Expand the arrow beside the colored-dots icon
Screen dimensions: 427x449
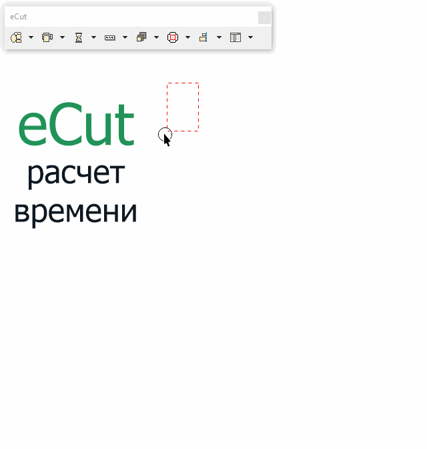(125, 37)
